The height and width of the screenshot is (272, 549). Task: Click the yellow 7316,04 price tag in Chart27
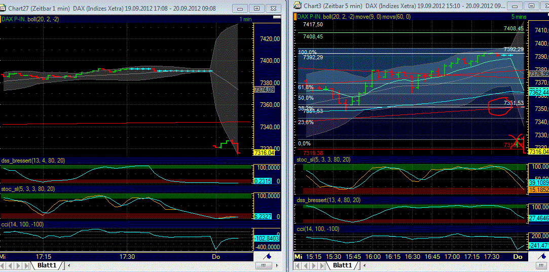(264, 152)
